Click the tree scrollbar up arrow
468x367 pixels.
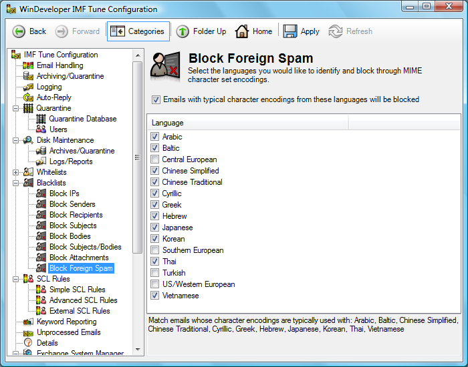tap(138, 55)
